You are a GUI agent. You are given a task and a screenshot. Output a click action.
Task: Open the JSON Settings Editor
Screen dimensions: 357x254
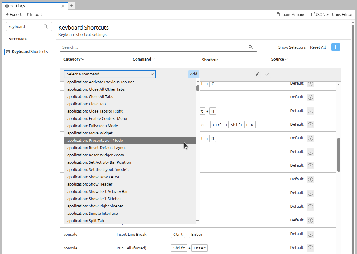(x=332, y=14)
